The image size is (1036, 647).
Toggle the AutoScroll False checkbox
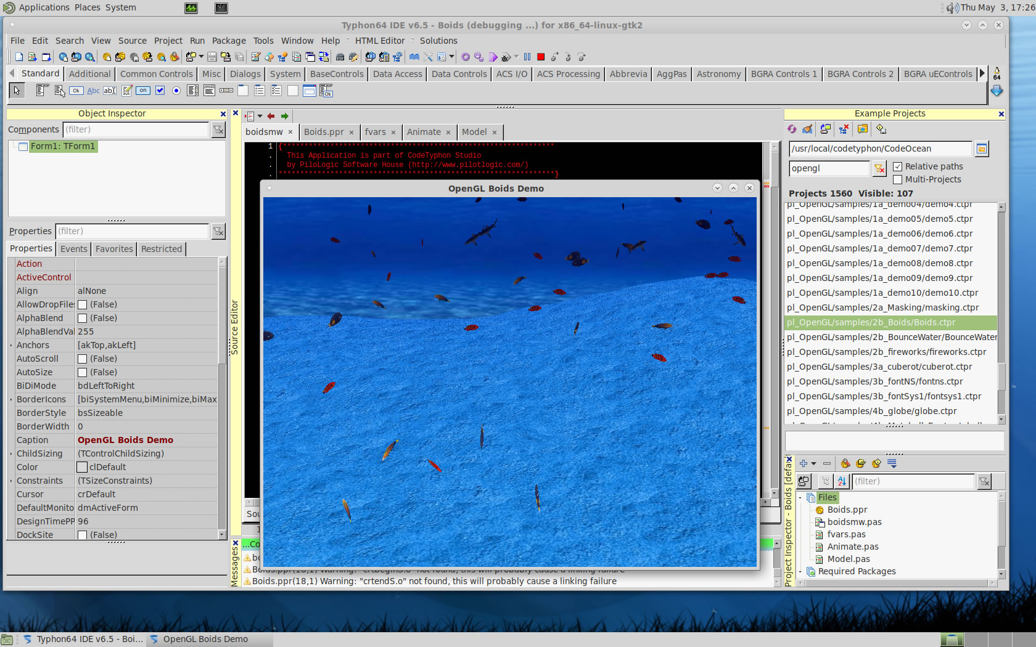click(x=82, y=359)
